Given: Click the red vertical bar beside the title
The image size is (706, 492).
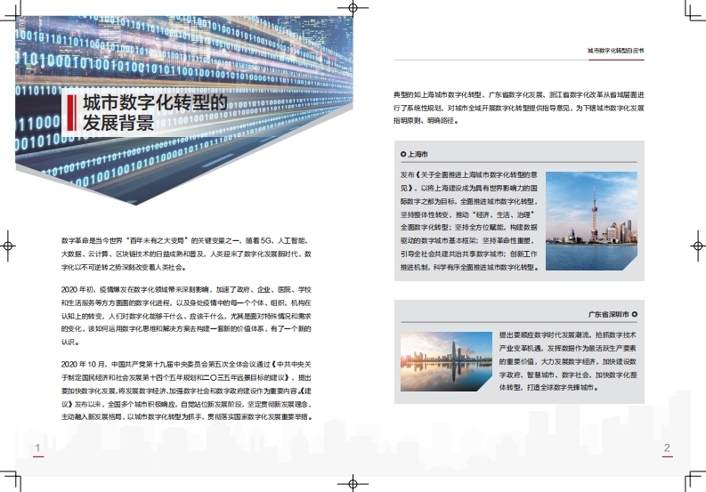Looking at the screenshot, I should pos(71,112).
